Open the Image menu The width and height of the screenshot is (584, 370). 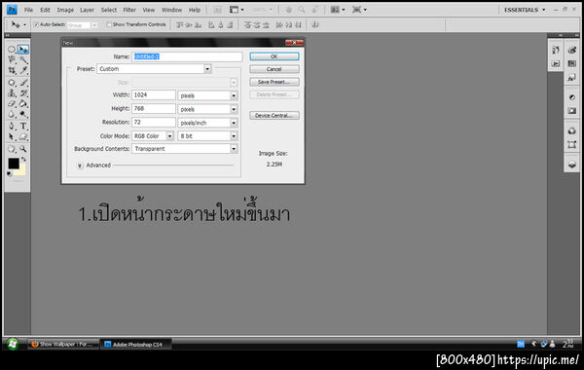(x=65, y=10)
